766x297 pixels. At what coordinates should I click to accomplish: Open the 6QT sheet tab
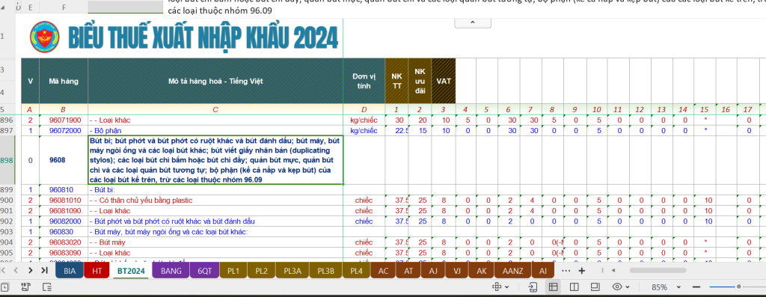pyautogui.click(x=205, y=271)
